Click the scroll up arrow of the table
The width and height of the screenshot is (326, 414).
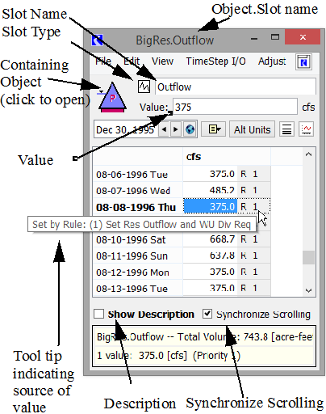pos(308,154)
